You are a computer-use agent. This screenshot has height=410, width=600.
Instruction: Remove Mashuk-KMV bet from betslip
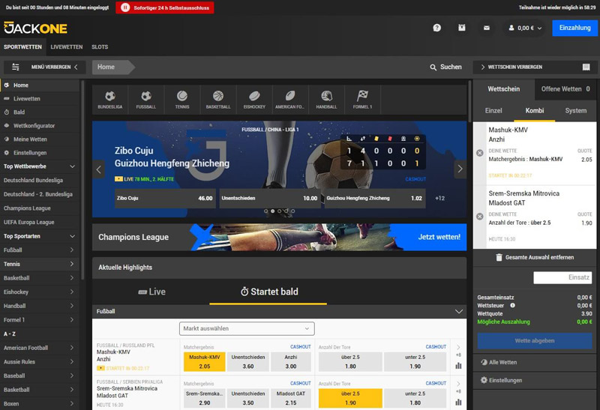479,153
